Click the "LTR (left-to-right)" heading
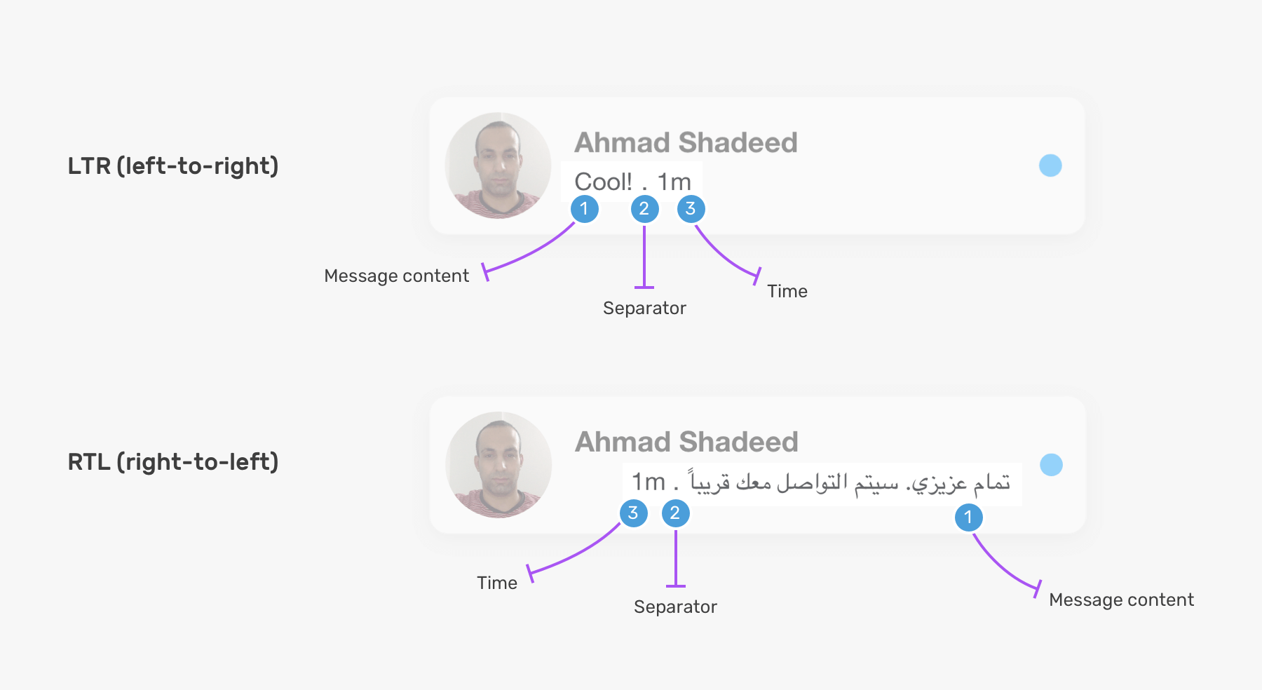The width and height of the screenshot is (1262, 690). (173, 166)
